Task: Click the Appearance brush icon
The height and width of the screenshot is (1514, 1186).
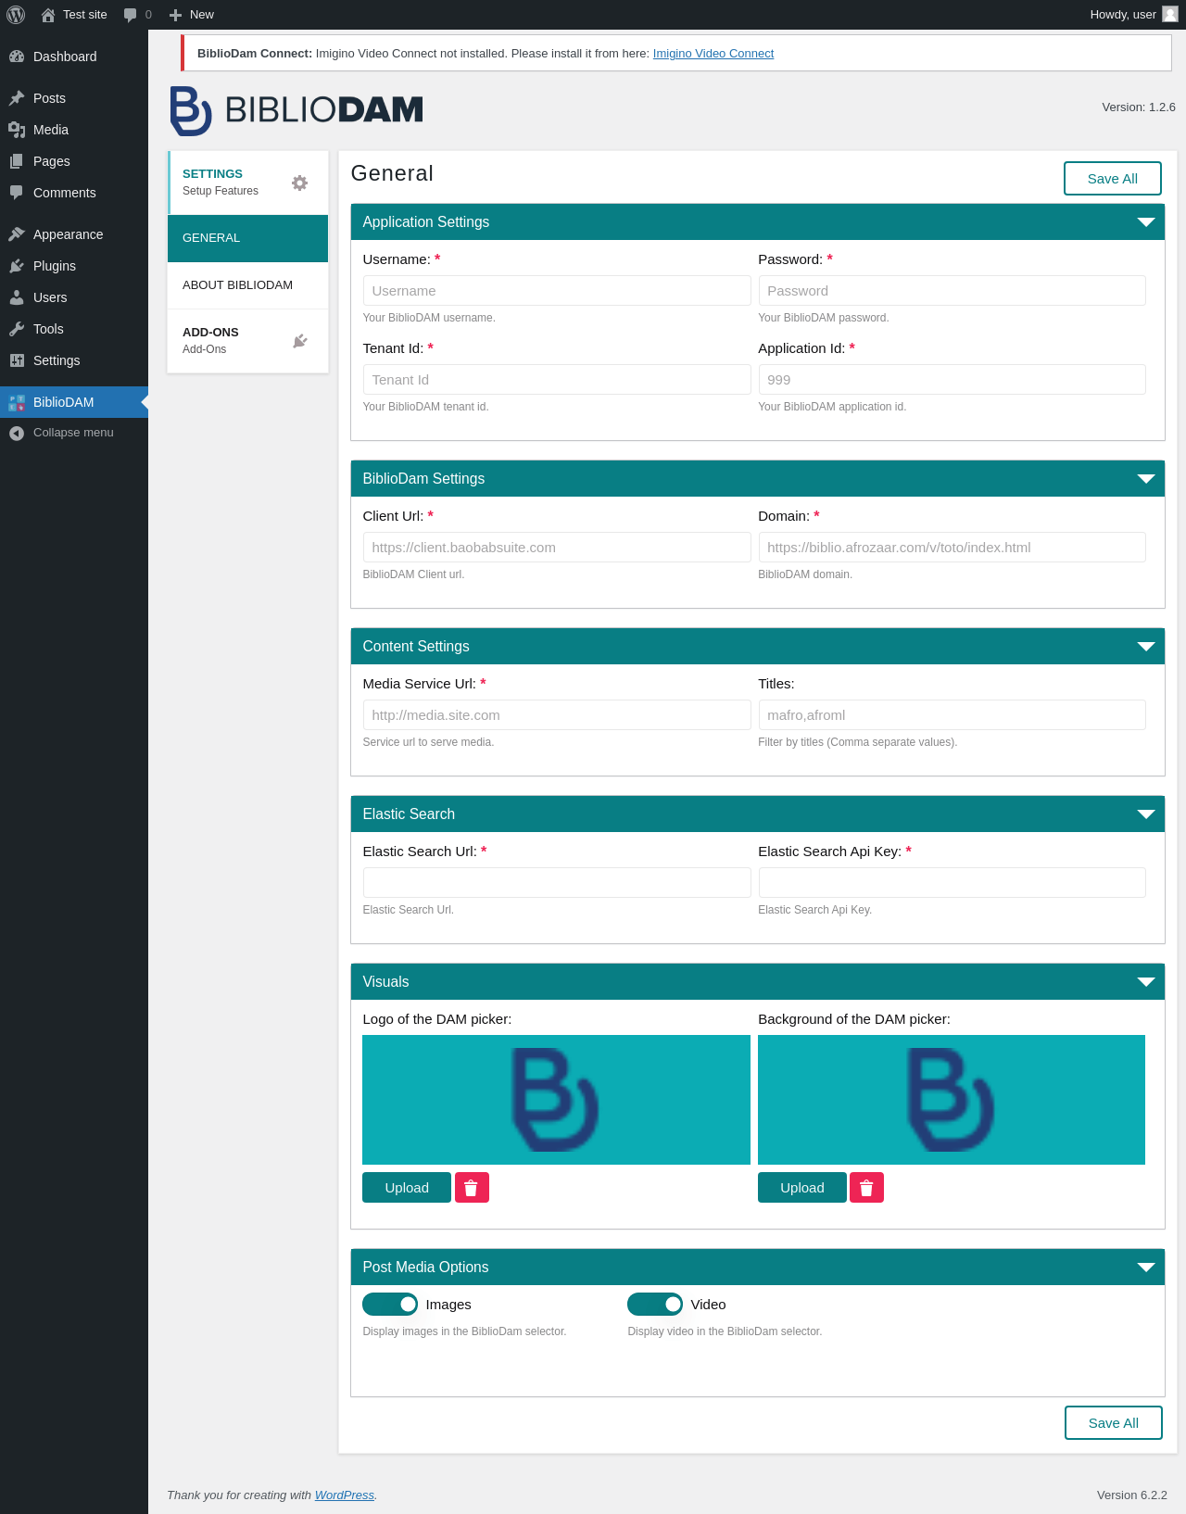Action: coord(17,234)
